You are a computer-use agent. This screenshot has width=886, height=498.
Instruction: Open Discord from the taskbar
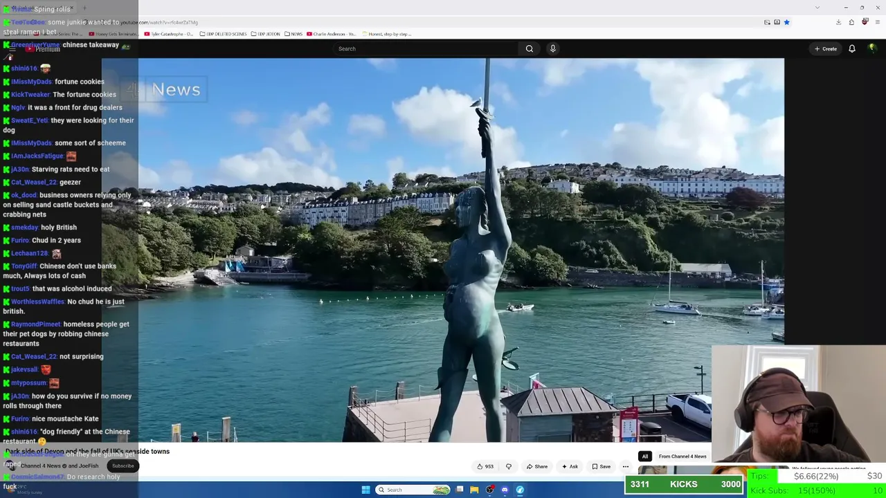pos(505,490)
